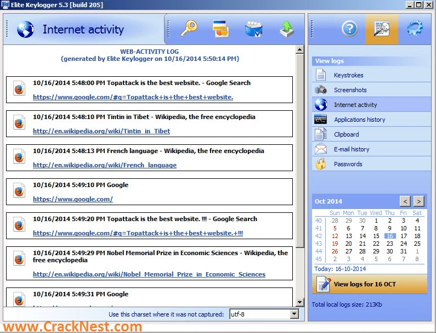Open settings gear icon
The image size is (436, 333).
coord(415,29)
